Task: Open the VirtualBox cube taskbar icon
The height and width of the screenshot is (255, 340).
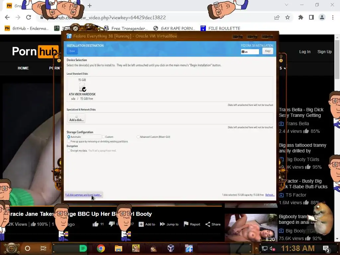Action: (x=171, y=248)
